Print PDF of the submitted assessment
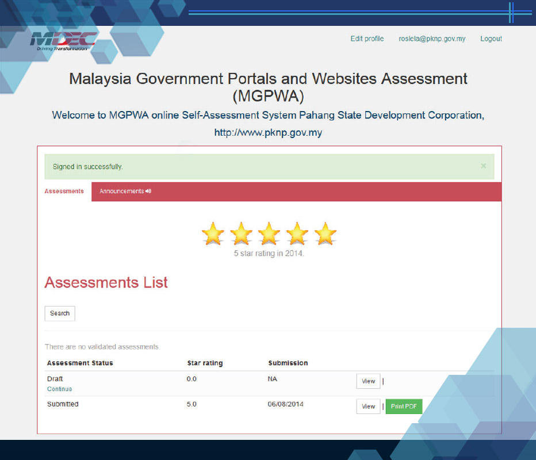This screenshot has width=536, height=460. click(404, 407)
